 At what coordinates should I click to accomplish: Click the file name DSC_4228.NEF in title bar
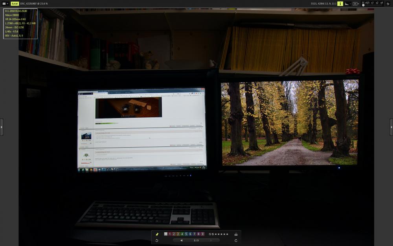(x=28, y=4)
